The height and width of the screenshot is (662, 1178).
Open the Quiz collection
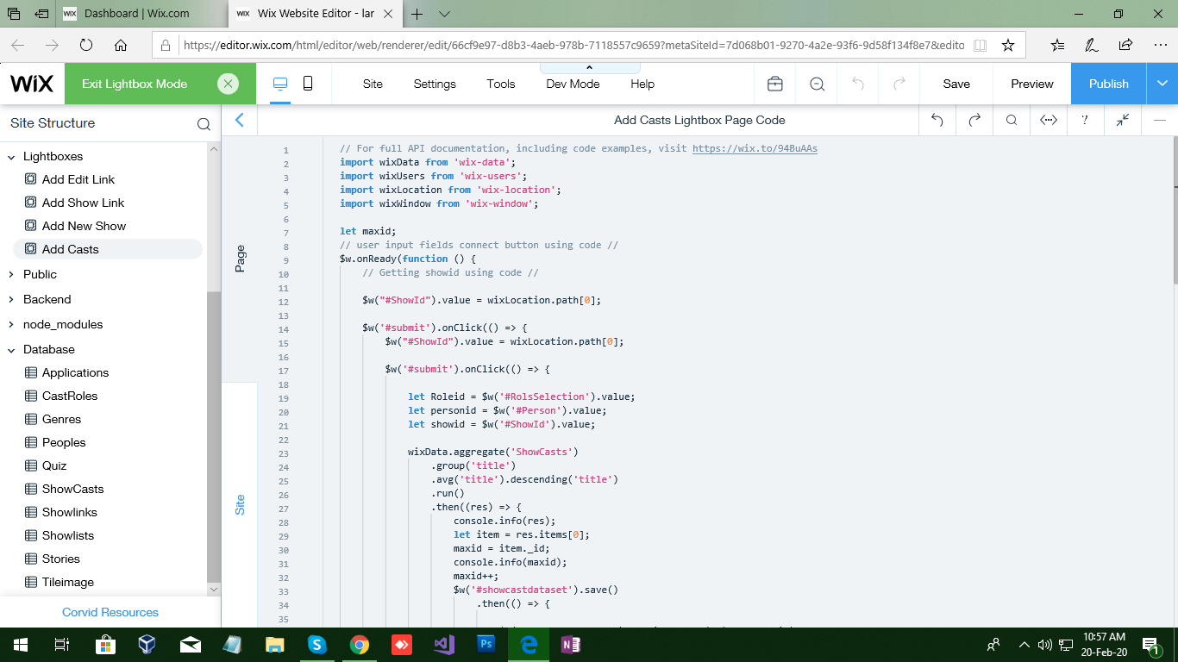pyautogui.click(x=54, y=465)
